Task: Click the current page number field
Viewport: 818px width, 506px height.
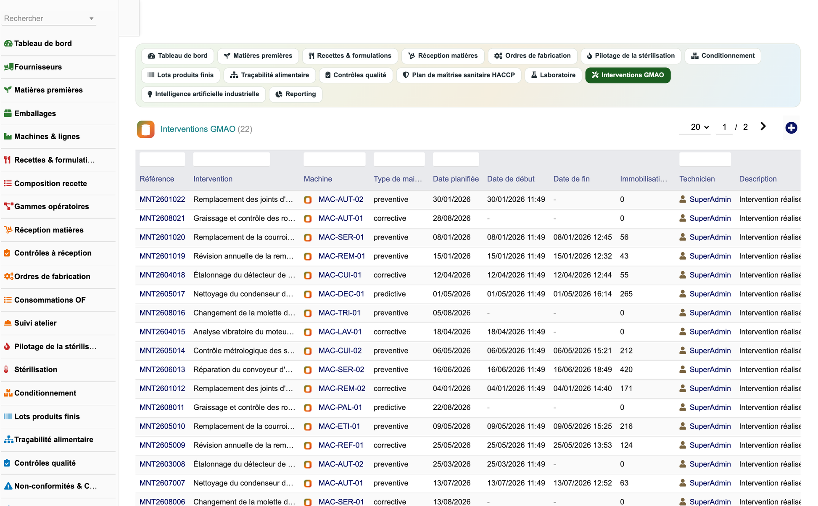Action: pyautogui.click(x=724, y=127)
